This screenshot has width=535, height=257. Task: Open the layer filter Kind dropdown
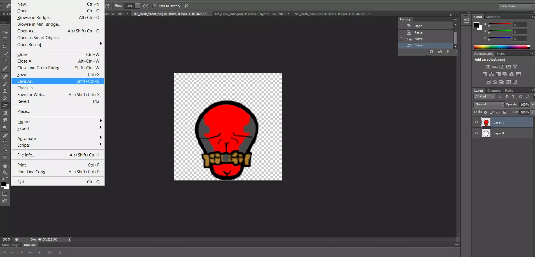pyautogui.click(x=484, y=97)
